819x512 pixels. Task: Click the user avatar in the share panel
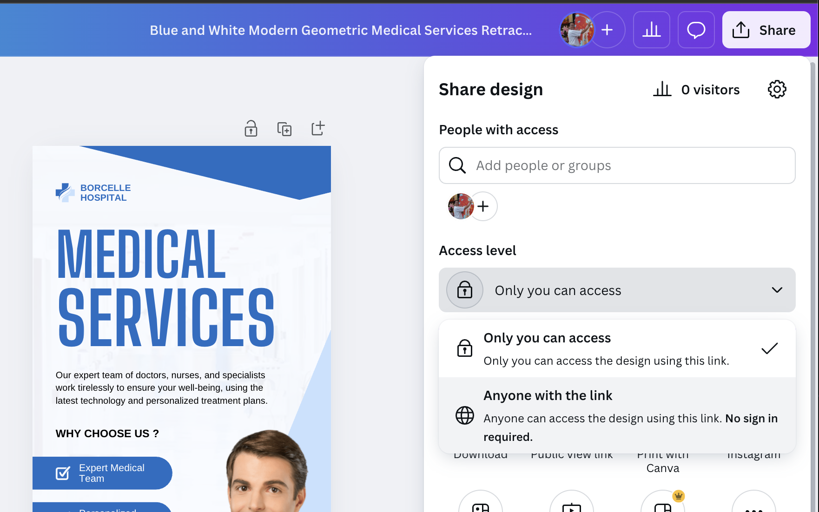461,206
